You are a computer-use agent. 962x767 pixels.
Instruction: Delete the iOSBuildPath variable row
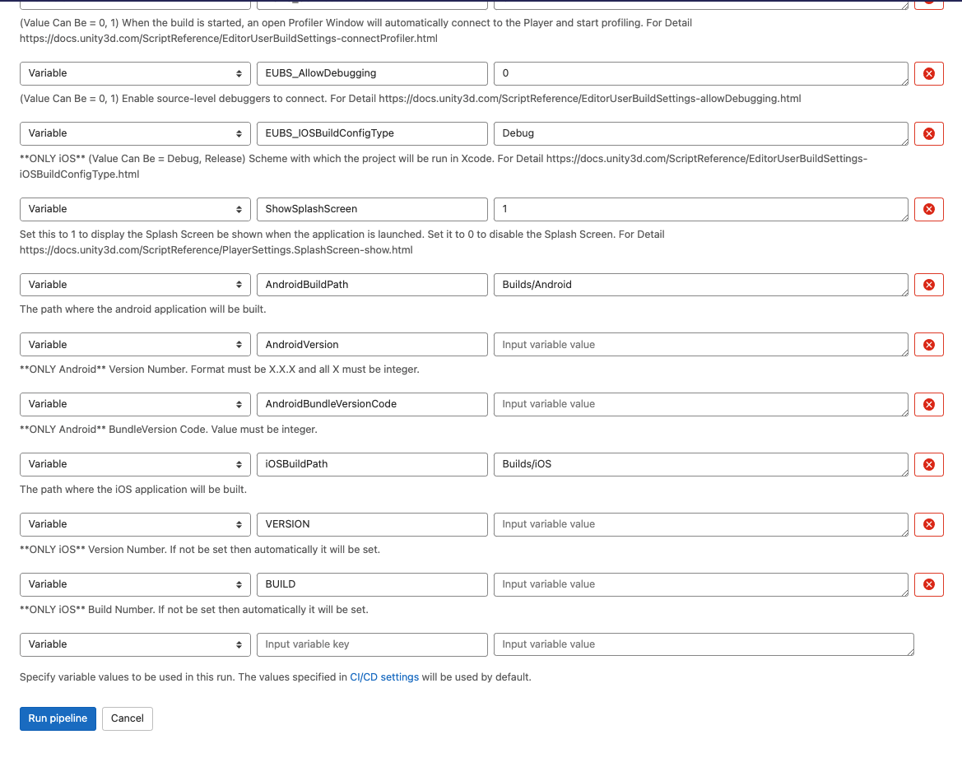(x=928, y=464)
